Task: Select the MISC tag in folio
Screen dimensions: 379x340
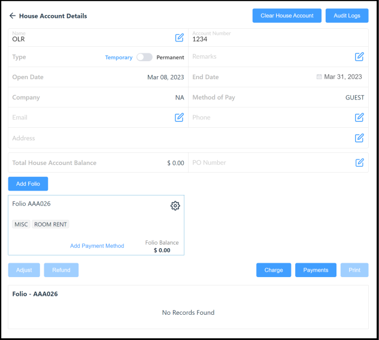Action: (21, 224)
